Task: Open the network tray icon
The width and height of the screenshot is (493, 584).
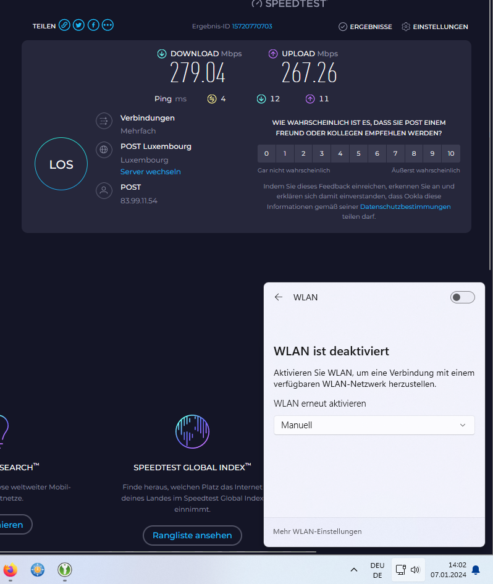Action: pyautogui.click(x=401, y=570)
